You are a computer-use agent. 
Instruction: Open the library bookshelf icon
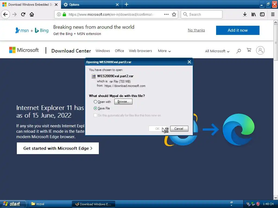point(254,14)
